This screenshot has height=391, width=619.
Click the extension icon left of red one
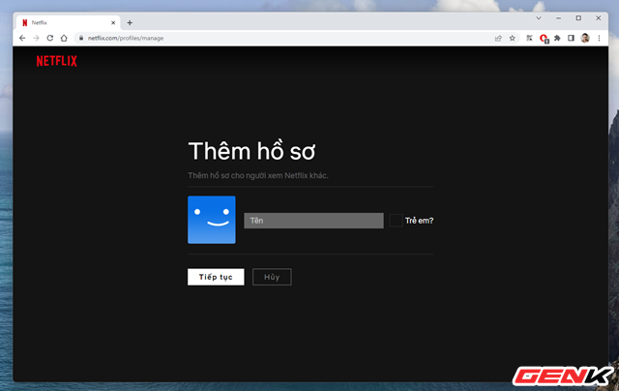(529, 38)
